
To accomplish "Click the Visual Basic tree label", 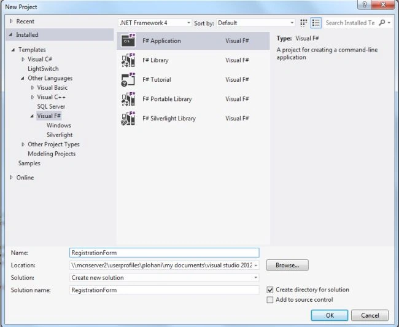I will (52, 88).
